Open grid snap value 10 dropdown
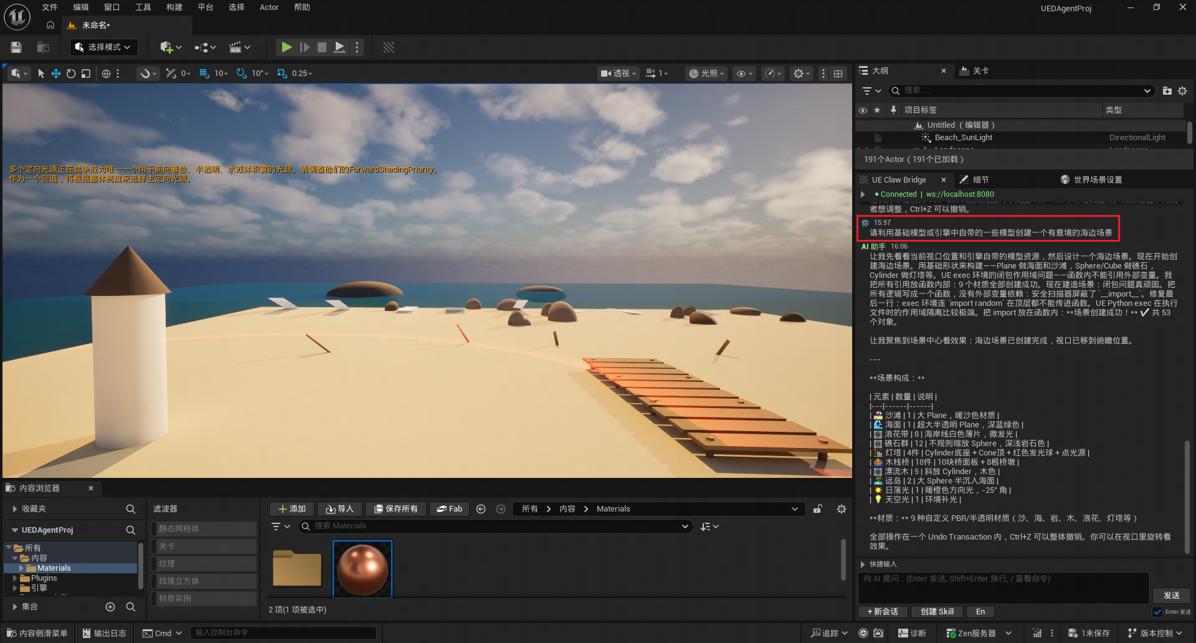The width and height of the screenshot is (1196, 643). coord(221,74)
